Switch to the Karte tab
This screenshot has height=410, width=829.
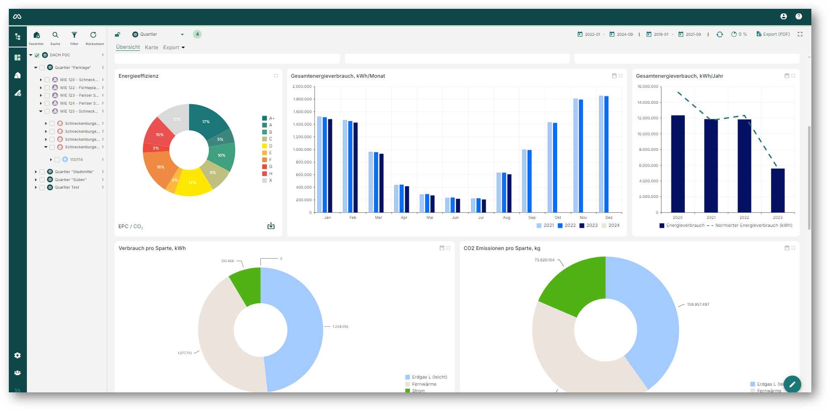pyautogui.click(x=151, y=47)
